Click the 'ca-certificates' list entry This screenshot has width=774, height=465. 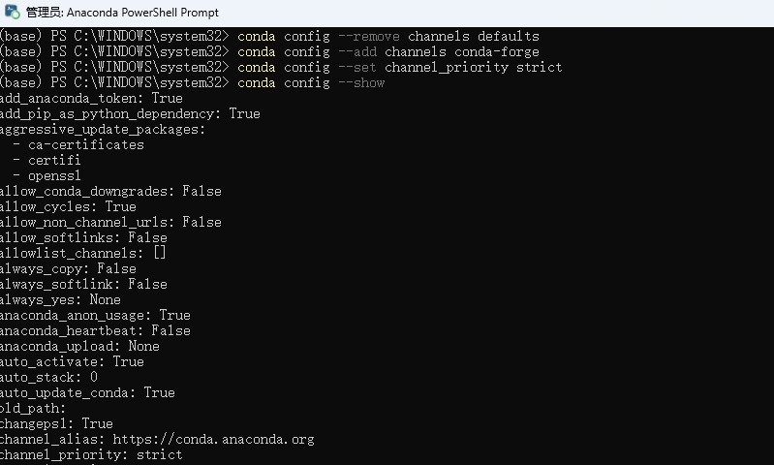(86, 144)
